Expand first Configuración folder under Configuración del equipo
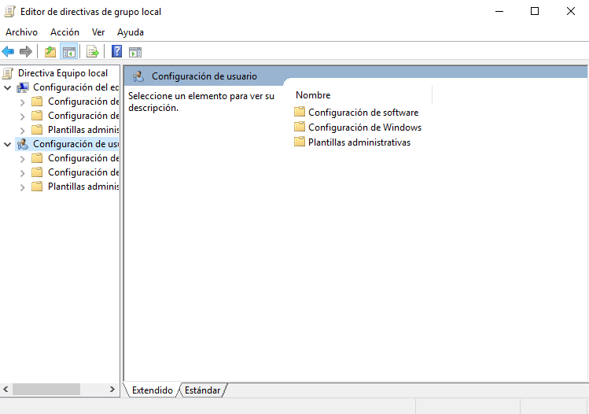Viewport: 589px width, 414px height. [23, 102]
